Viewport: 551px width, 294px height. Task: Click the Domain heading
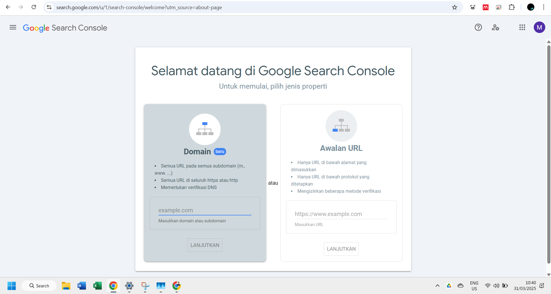[x=197, y=151]
